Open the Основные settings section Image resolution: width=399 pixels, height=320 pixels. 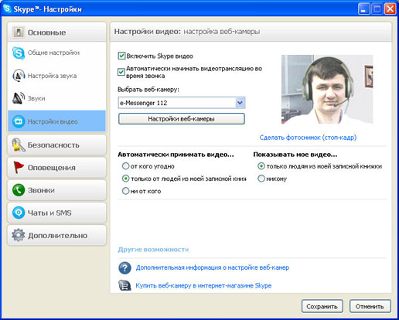56,32
